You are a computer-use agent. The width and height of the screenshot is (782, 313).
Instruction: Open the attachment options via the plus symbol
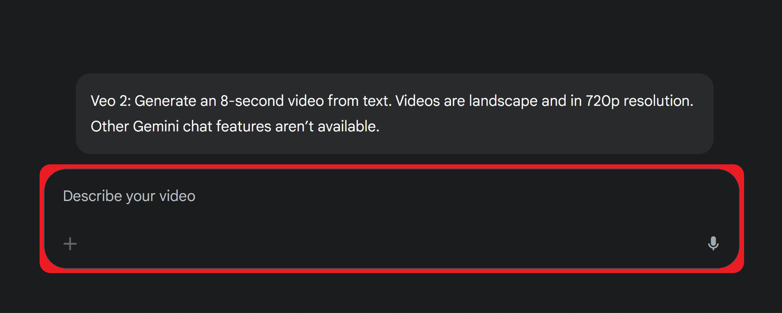pyautogui.click(x=69, y=243)
